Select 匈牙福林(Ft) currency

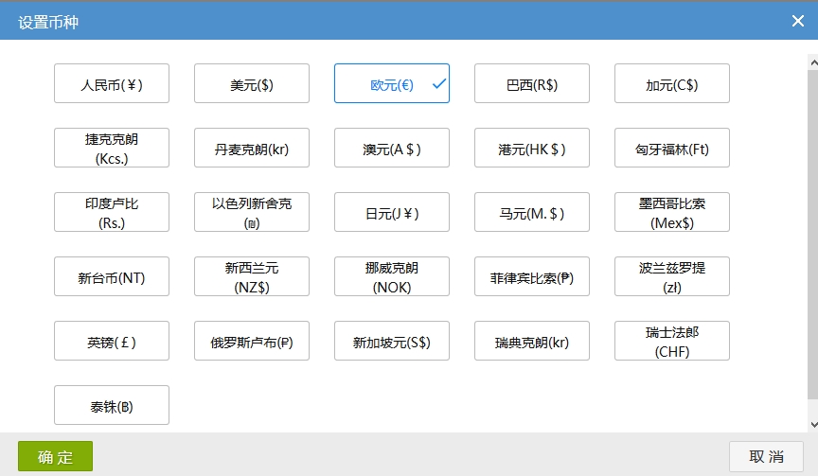pyautogui.click(x=672, y=148)
